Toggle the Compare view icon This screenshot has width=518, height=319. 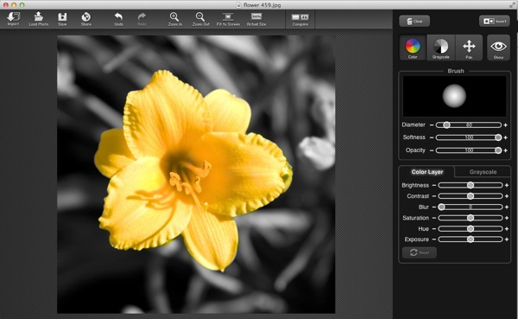tap(300, 19)
